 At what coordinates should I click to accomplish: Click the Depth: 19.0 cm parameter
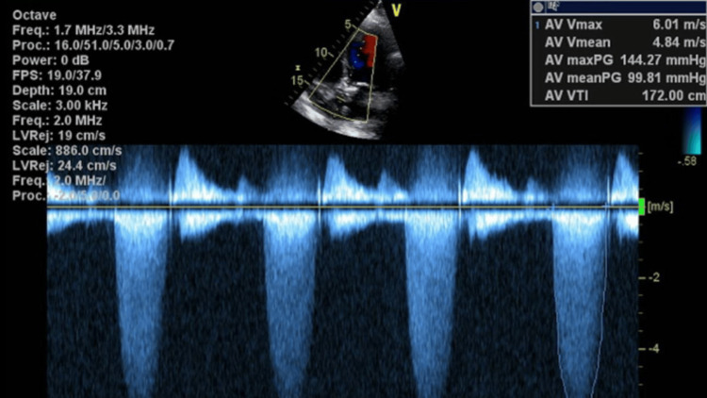coord(59,91)
